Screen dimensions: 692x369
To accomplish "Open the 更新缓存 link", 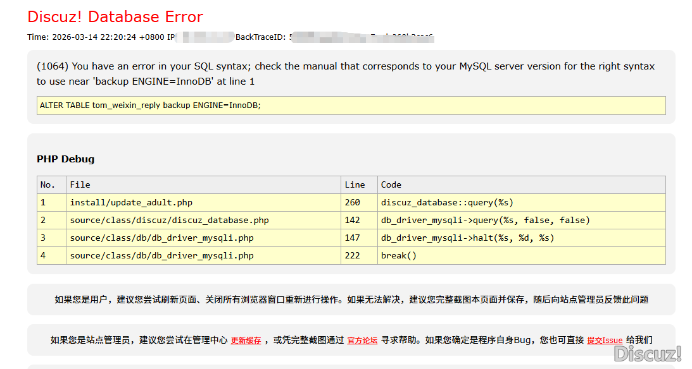I will pyautogui.click(x=246, y=341).
